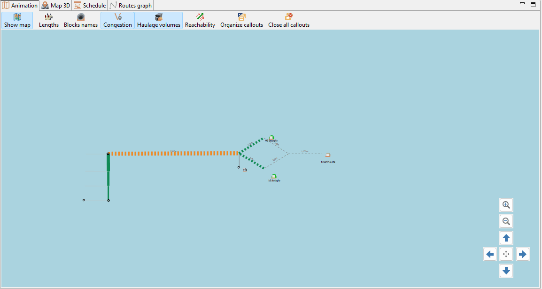The height and width of the screenshot is (289, 542).
Task: Zoom in on the map
Action: 506,205
